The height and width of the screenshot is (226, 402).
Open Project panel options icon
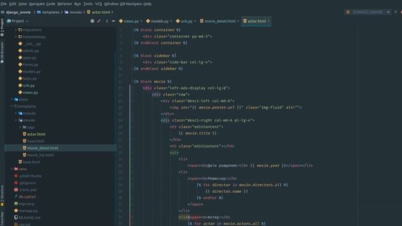(107, 21)
